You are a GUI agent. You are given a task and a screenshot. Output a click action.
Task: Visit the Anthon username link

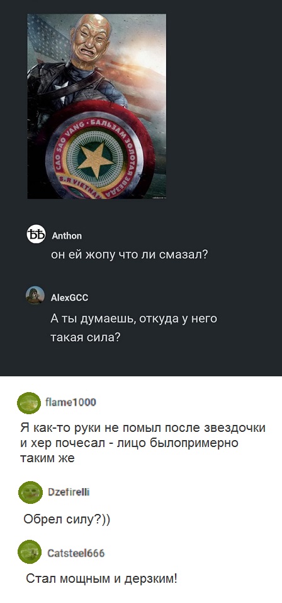coord(66,236)
